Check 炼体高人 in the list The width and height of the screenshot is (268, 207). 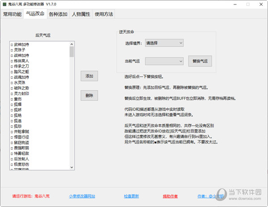tap(12, 61)
